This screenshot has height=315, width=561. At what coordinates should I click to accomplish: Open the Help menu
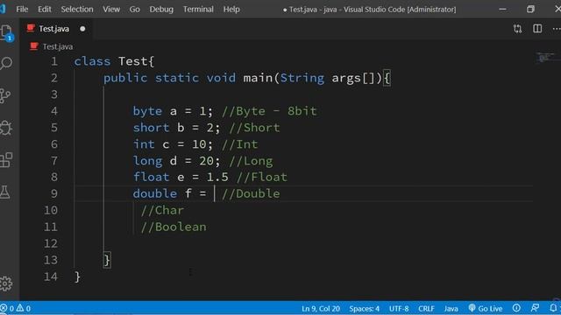coord(231,10)
